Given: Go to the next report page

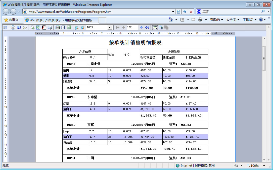Looking at the screenshot, I should 141,27.
